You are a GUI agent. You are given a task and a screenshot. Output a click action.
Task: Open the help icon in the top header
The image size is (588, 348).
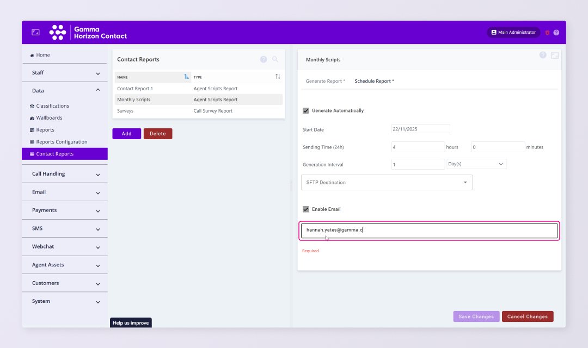556,33
